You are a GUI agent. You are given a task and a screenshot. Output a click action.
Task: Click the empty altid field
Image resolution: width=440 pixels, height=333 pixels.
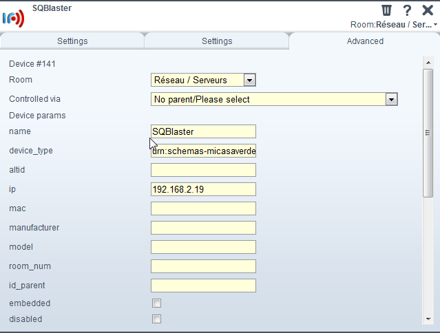pyautogui.click(x=203, y=170)
